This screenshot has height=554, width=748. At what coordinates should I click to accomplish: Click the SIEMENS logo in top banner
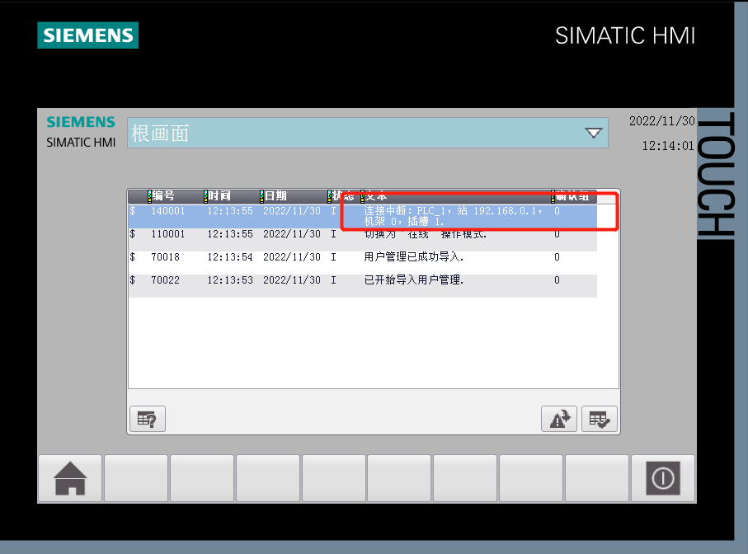point(87,35)
